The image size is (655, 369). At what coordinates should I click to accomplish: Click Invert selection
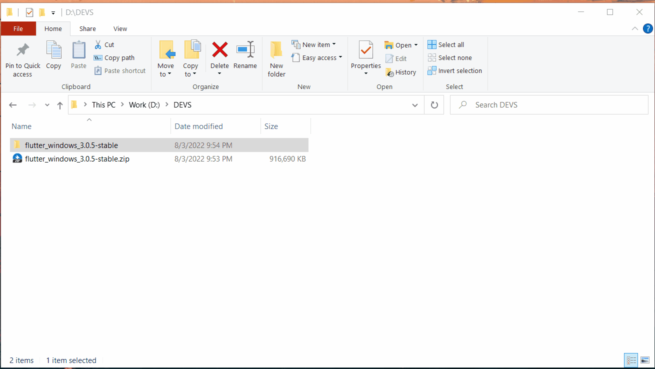(455, 70)
